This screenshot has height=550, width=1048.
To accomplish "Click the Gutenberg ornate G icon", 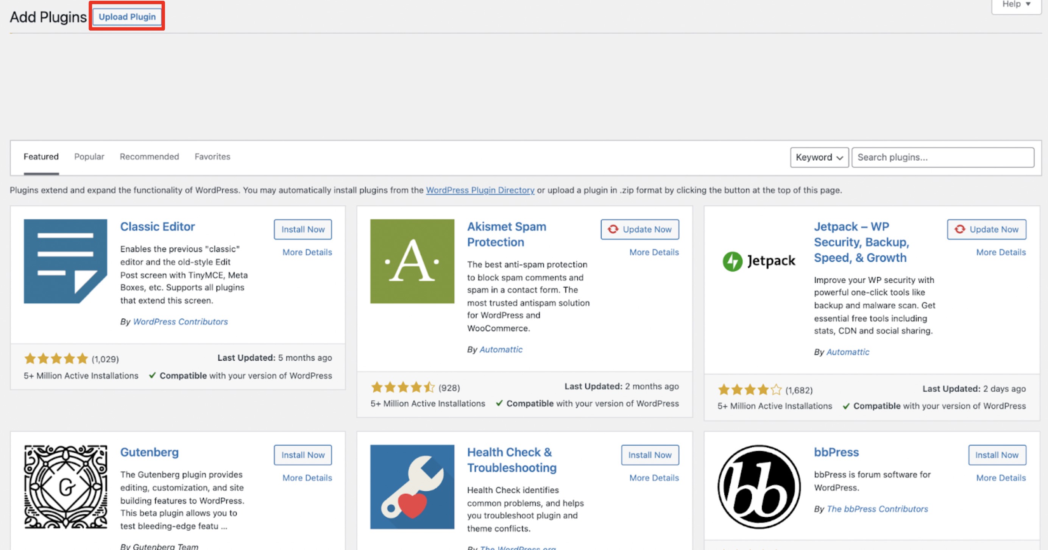I will [x=65, y=487].
